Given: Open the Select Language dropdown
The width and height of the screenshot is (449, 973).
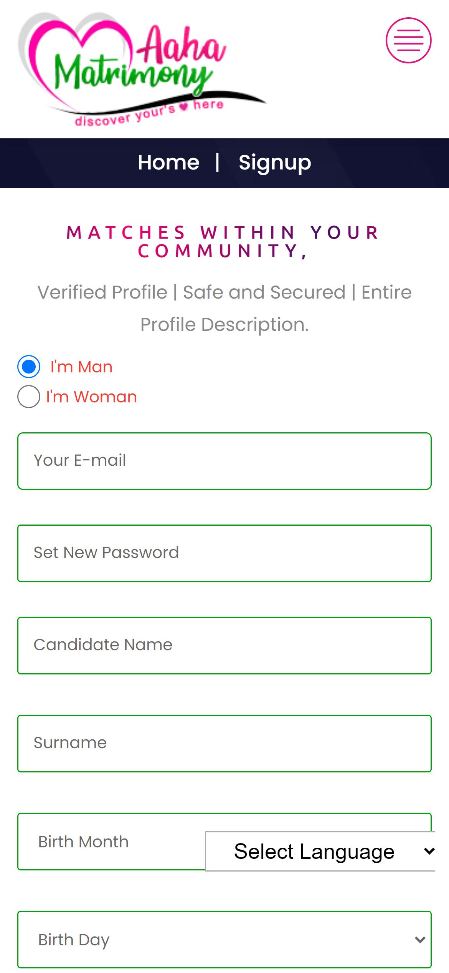Looking at the screenshot, I should click(x=320, y=851).
